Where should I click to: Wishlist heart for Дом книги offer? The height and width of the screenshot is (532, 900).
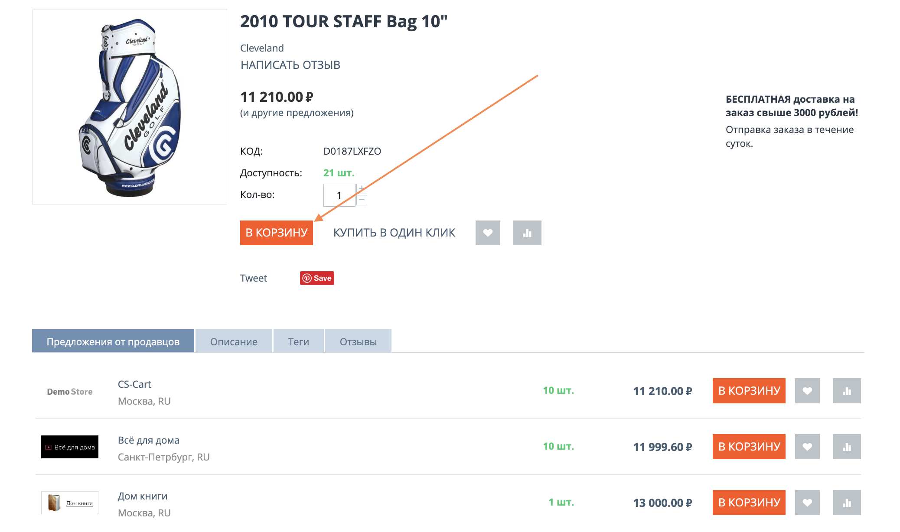(807, 503)
